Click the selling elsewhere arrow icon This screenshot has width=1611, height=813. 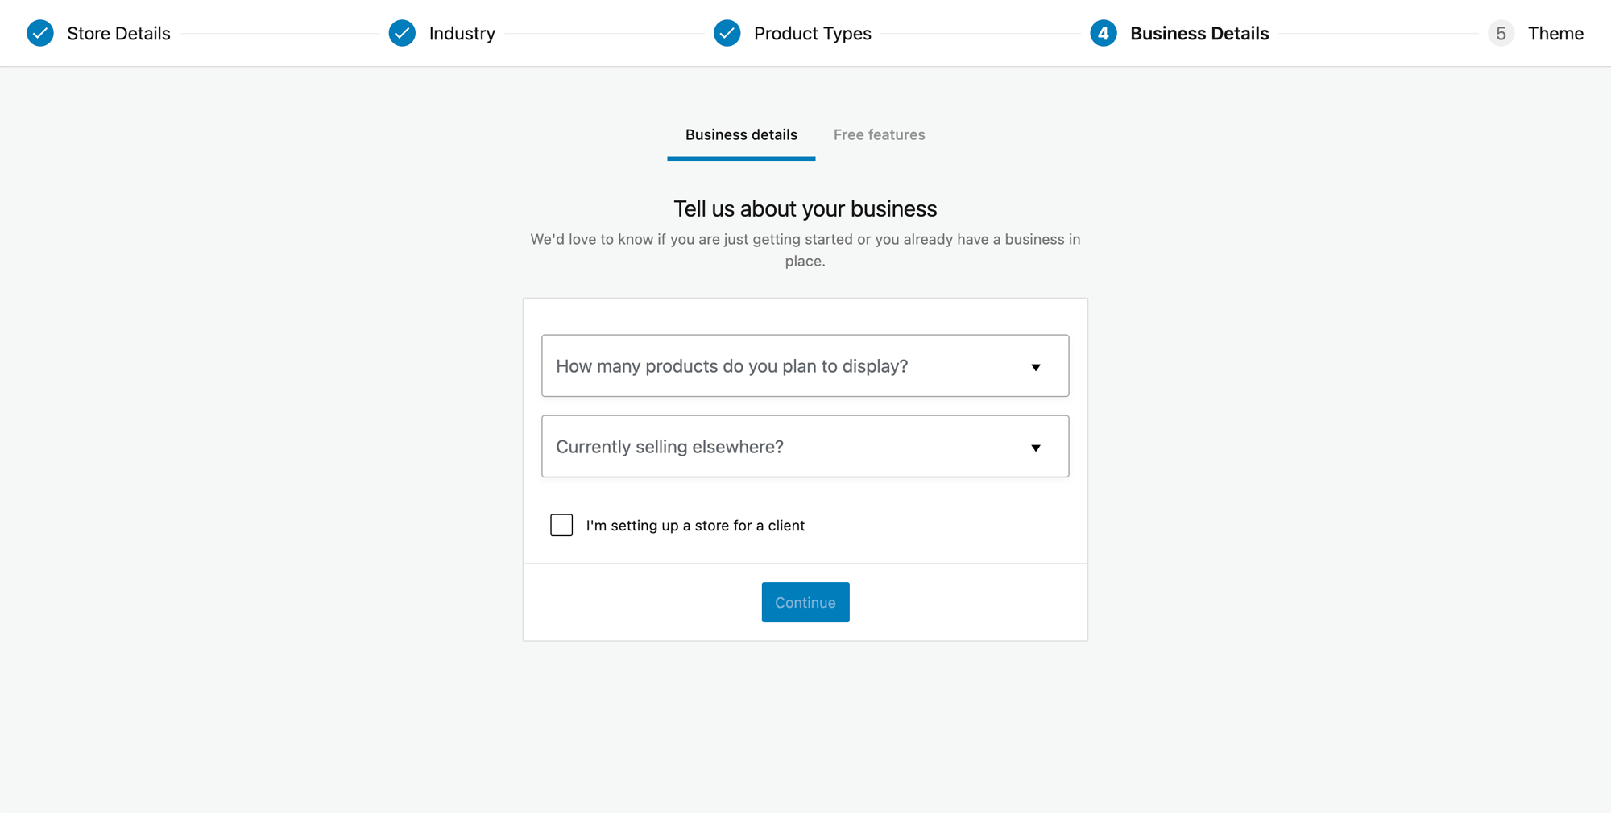(1036, 448)
